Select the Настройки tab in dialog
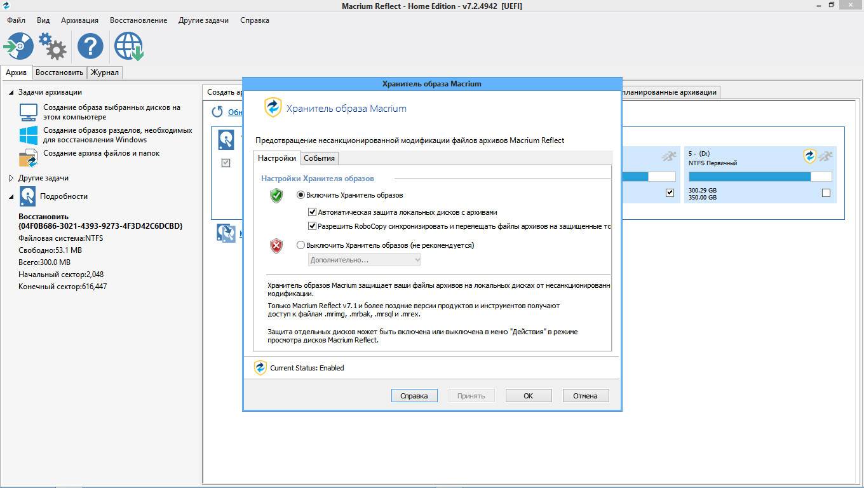This screenshot has width=864, height=488. 276,158
